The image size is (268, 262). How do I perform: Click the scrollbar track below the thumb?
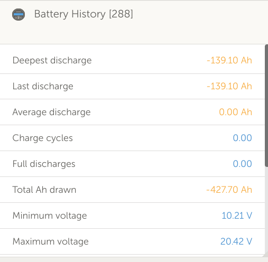[x=266, y=211]
